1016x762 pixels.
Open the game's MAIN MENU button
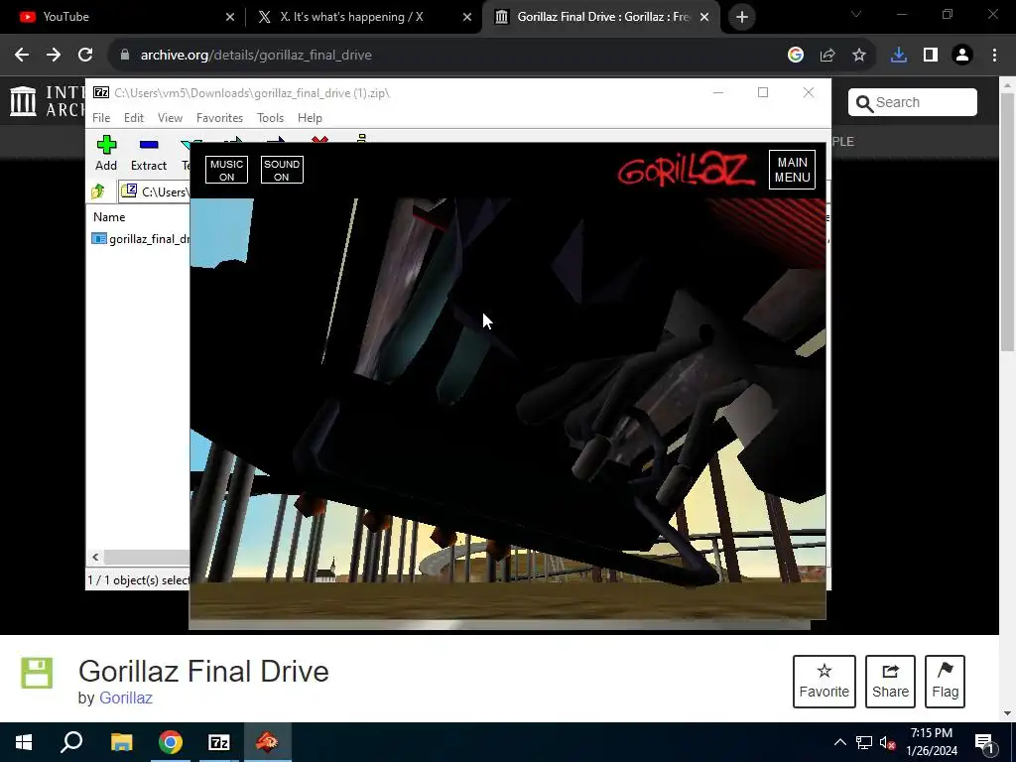[792, 170]
